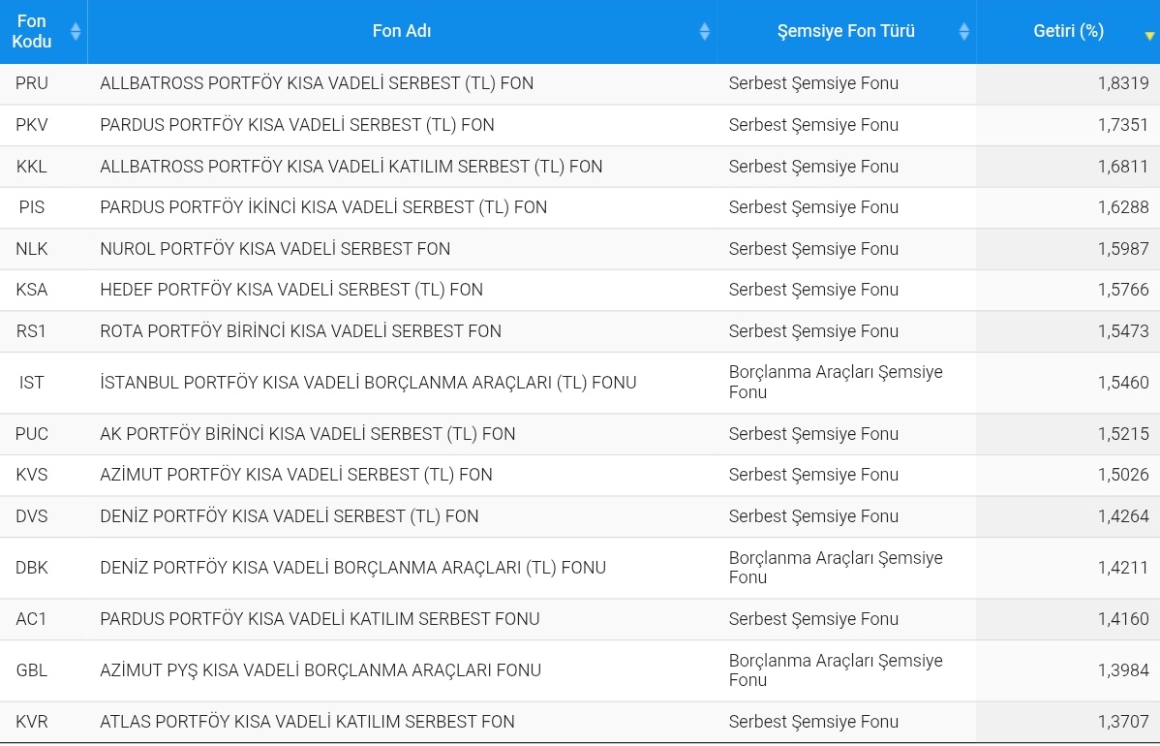Select fund code DBK
Screen dimensions: 1160x746
pos(32,568)
